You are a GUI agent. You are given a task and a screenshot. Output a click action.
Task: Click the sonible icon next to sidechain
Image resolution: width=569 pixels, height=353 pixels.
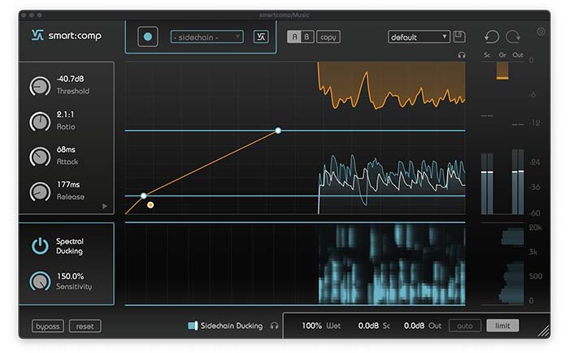261,37
